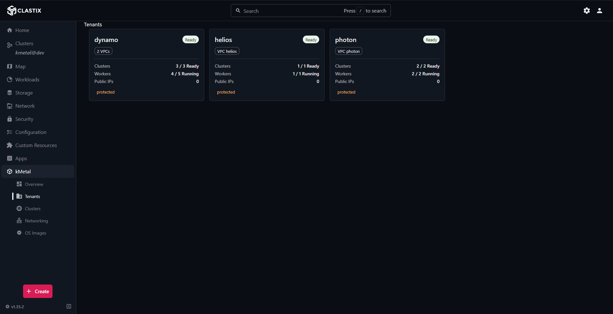Click the kMetal cube icon
The height and width of the screenshot is (314, 613).
click(10, 171)
